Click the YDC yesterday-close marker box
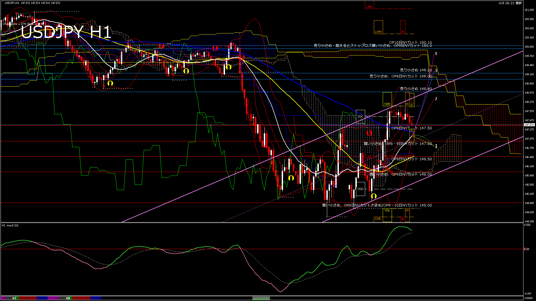This screenshot has height=301, width=536. pyautogui.click(x=360, y=116)
